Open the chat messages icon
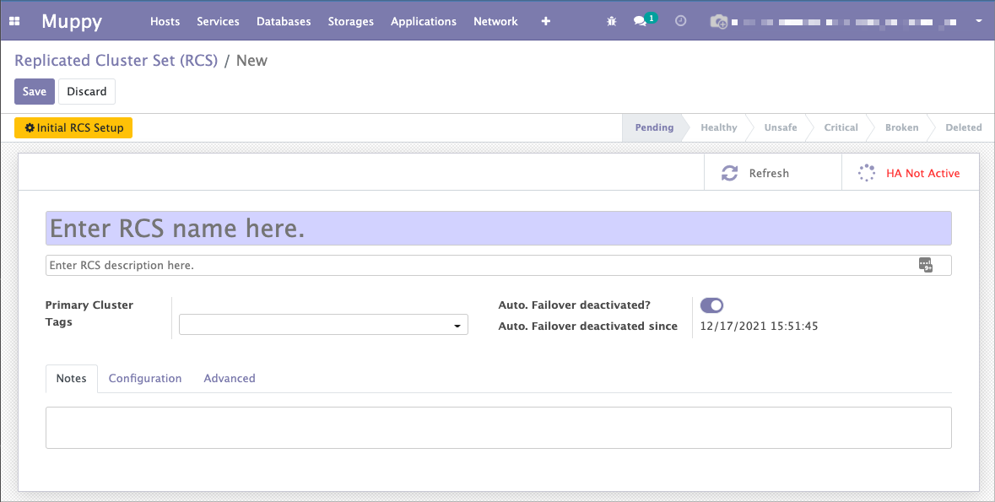Image resolution: width=995 pixels, height=502 pixels. [641, 21]
